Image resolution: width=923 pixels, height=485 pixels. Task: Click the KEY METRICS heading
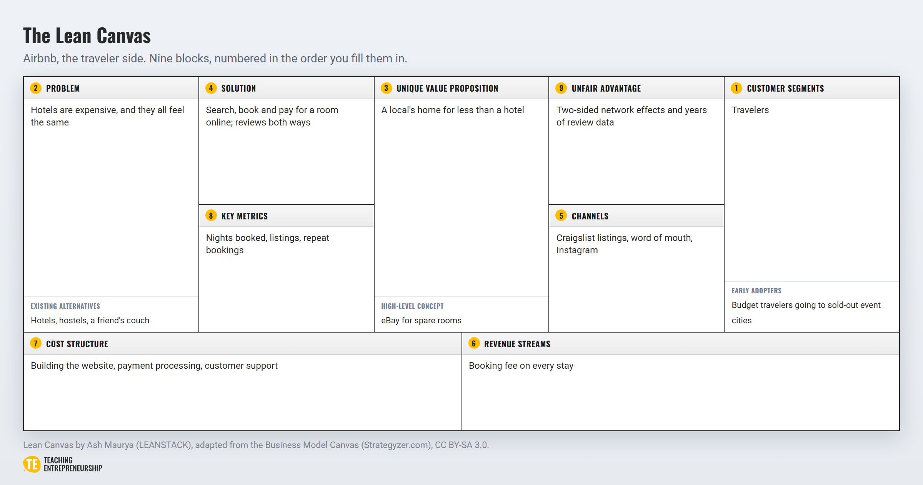coord(245,216)
